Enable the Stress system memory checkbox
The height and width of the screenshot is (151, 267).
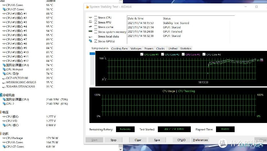click(96, 32)
